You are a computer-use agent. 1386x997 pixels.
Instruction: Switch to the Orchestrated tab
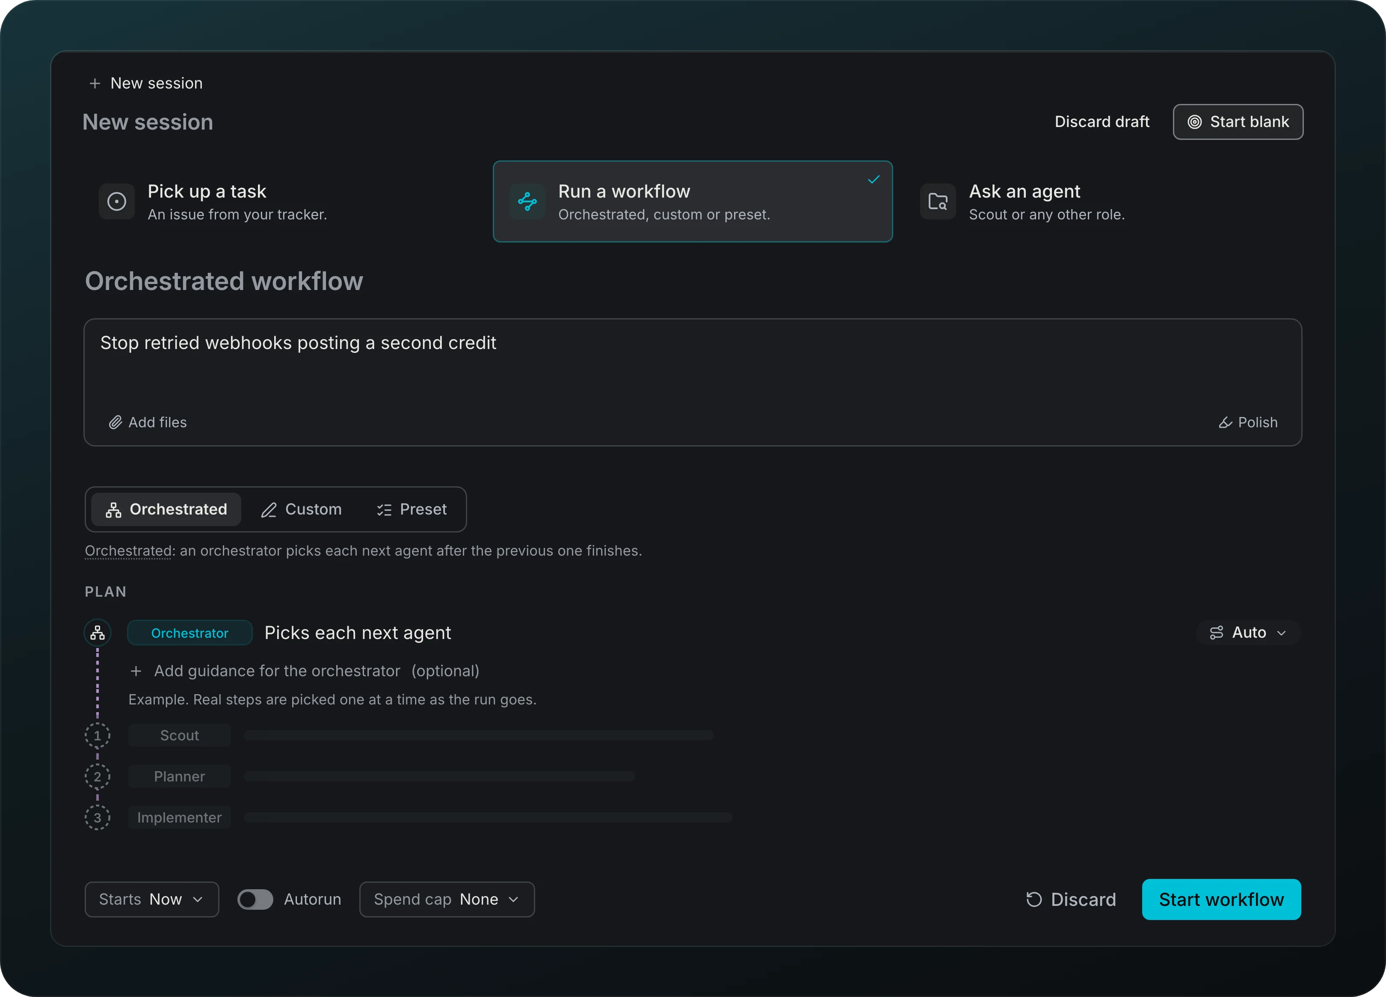click(x=166, y=509)
